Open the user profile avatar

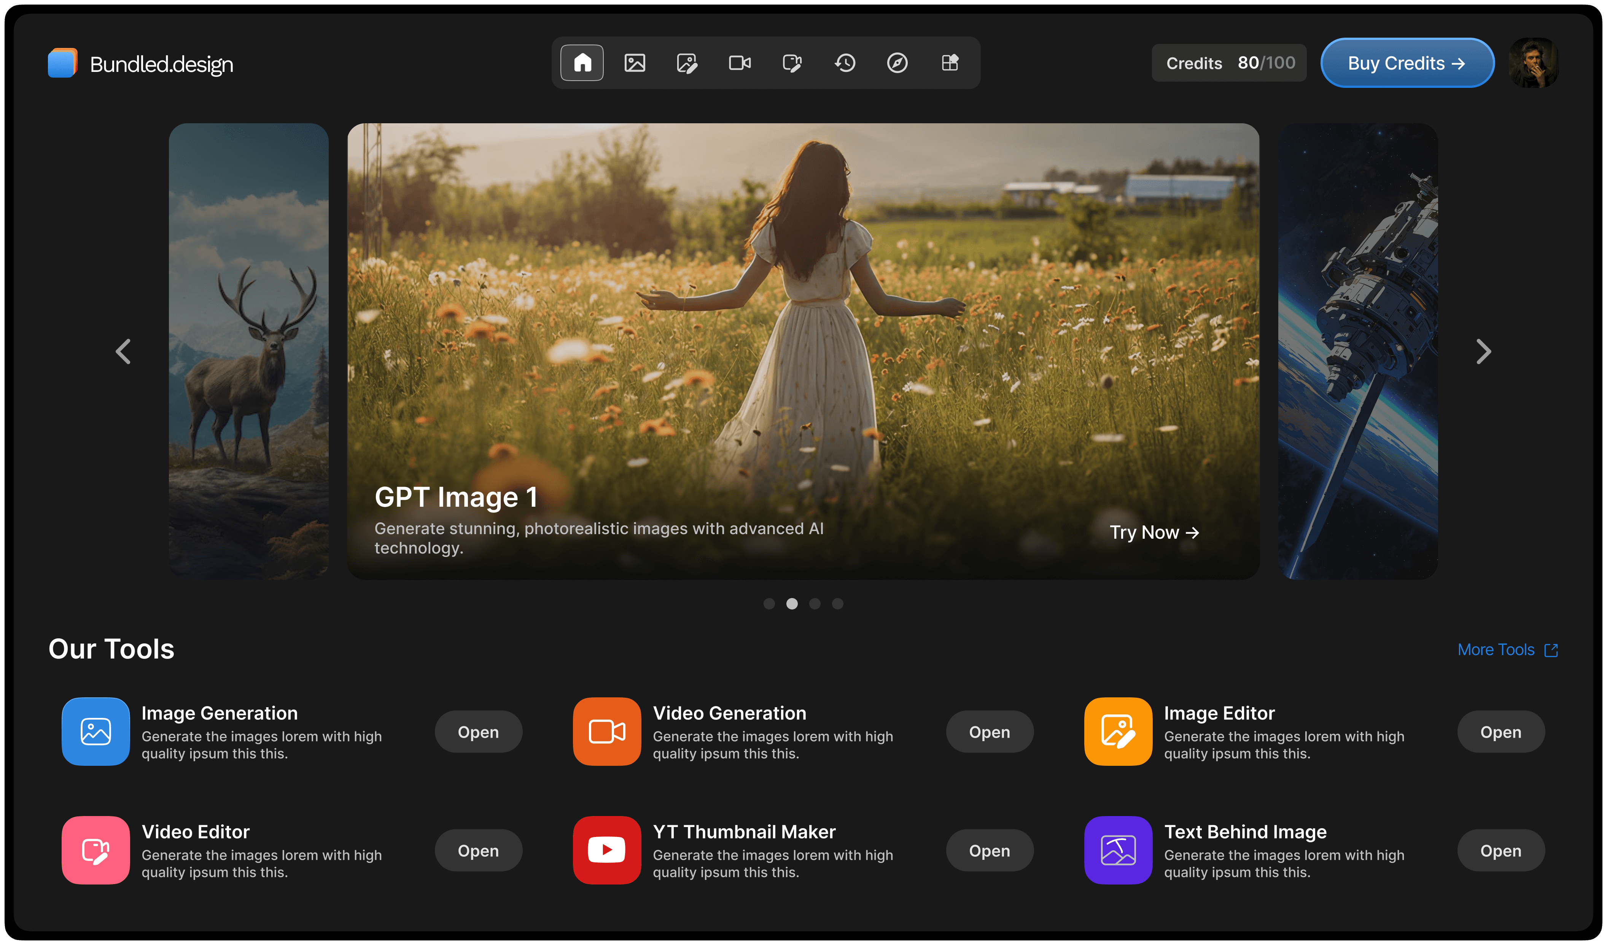(x=1534, y=62)
